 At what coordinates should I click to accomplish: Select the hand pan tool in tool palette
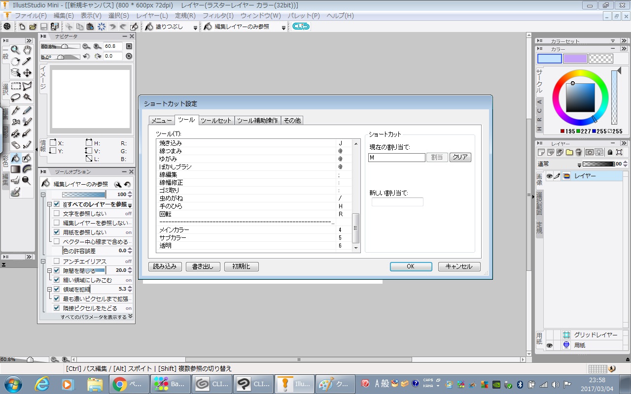27,50
